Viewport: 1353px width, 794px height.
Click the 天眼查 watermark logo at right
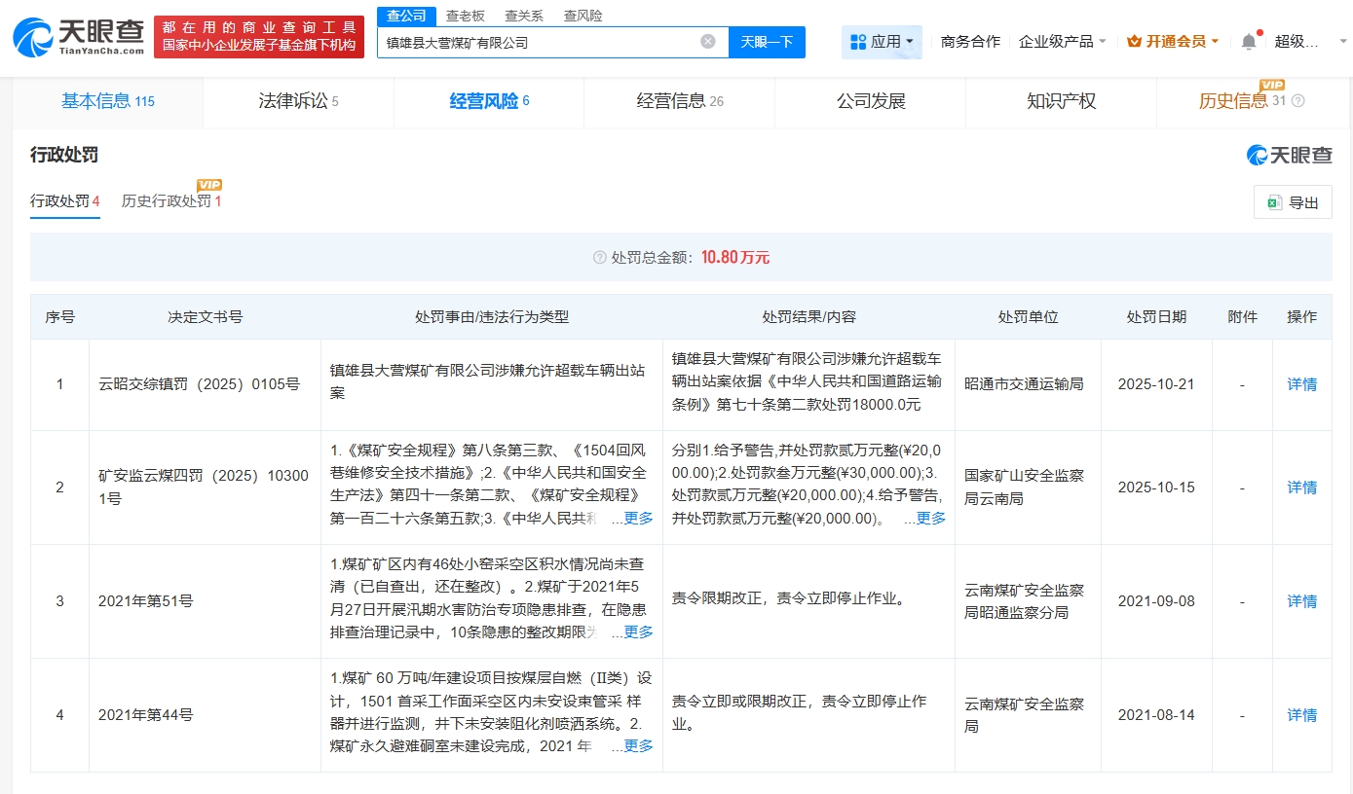1289,155
